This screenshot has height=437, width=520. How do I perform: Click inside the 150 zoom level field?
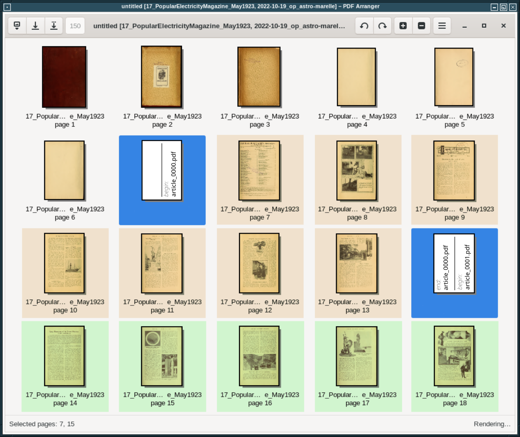pyautogui.click(x=75, y=26)
